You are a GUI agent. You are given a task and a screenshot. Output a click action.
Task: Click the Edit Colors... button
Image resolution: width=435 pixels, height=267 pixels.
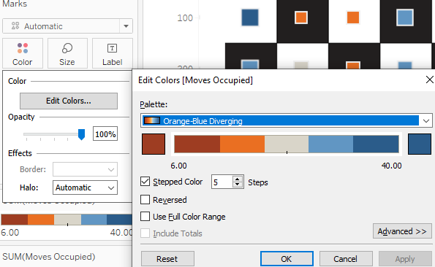(x=69, y=101)
